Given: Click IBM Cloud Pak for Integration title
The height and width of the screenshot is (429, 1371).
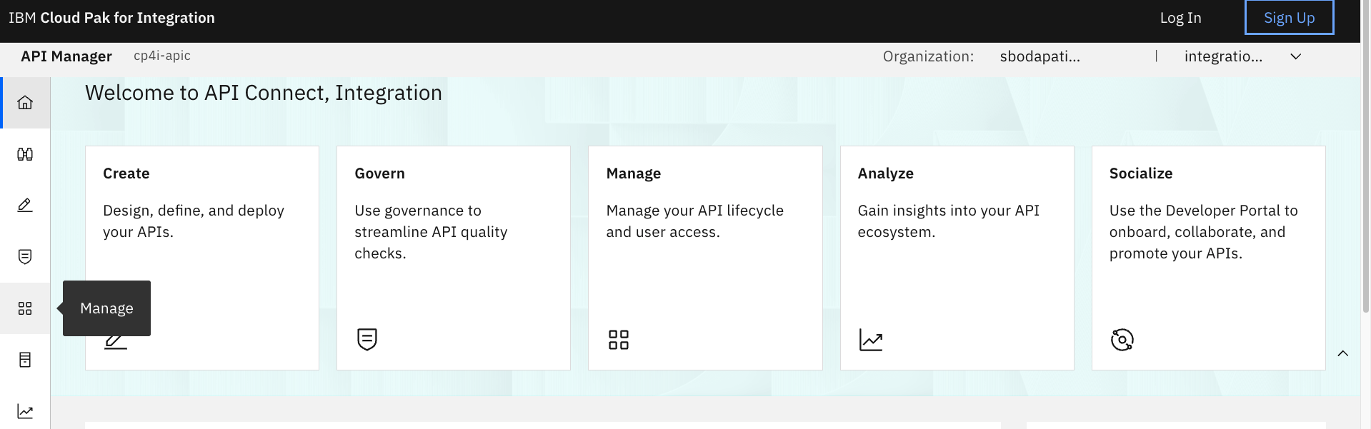Looking at the screenshot, I should [x=111, y=18].
